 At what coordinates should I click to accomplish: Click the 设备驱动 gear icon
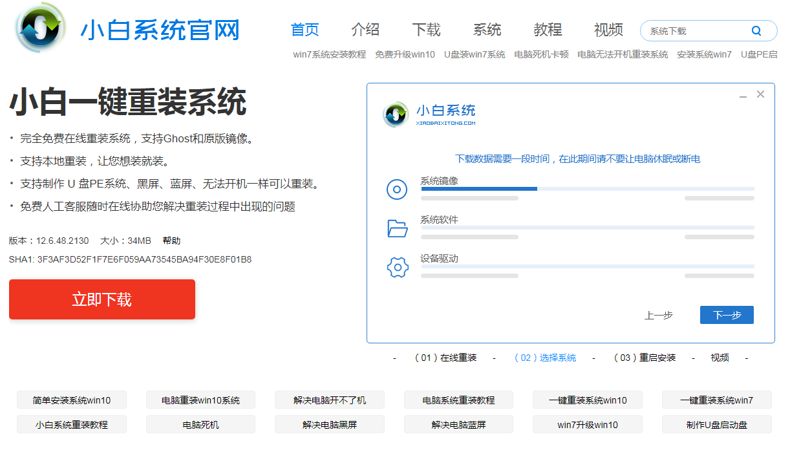(x=397, y=267)
